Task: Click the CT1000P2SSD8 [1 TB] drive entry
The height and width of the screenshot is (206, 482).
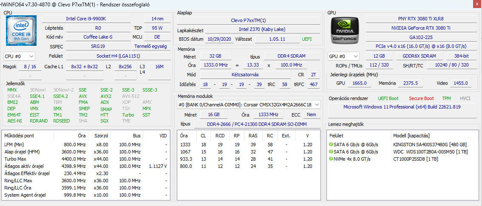Action: pos(416,159)
